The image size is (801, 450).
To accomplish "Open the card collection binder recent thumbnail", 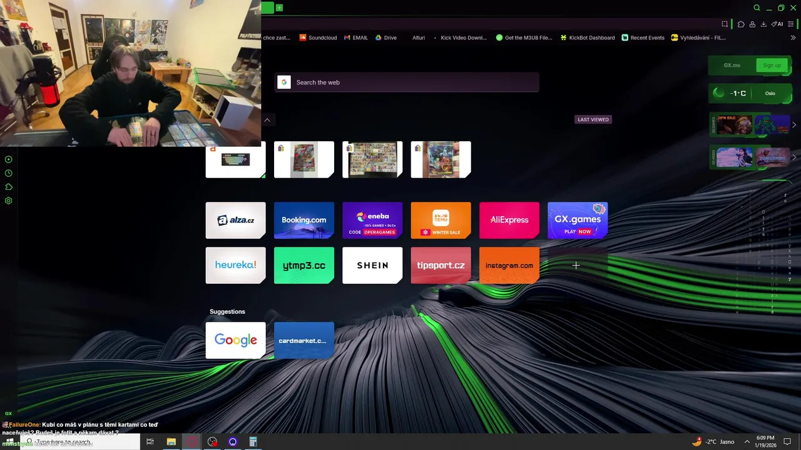I will click(x=372, y=159).
